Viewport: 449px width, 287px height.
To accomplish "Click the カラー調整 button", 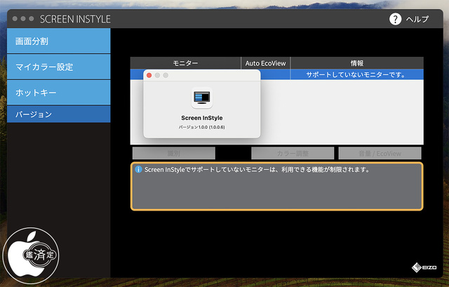I will tap(293, 153).
